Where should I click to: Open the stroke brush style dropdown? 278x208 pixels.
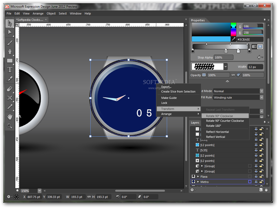(x=226, y=67)
